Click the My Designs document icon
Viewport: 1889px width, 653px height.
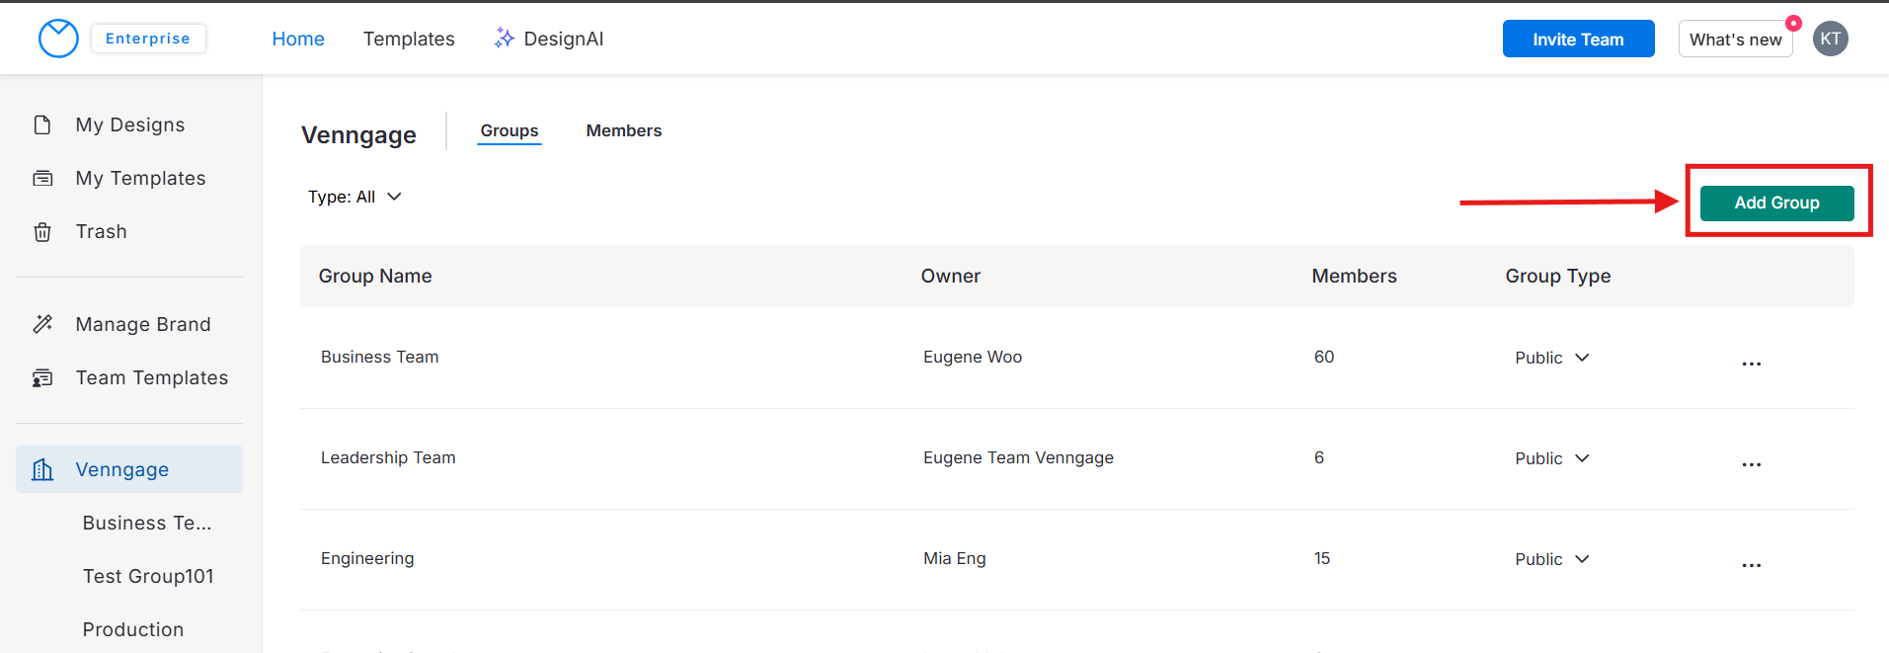(x=42, y=124)
